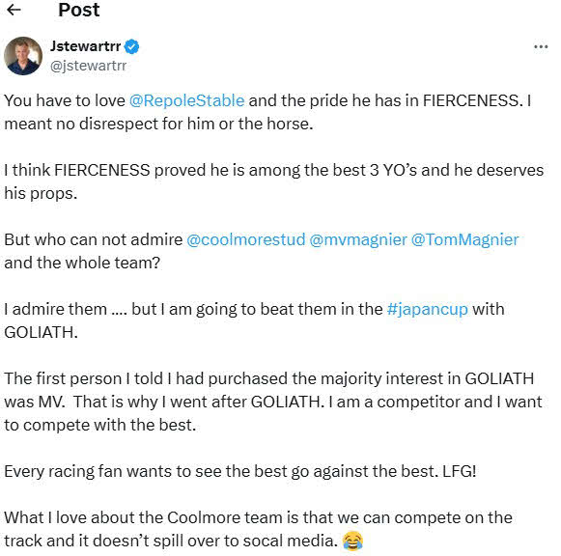This screenshot has width=561, height=556.
Task: Click the Jstewartrr display name
Action: (86, 46)
